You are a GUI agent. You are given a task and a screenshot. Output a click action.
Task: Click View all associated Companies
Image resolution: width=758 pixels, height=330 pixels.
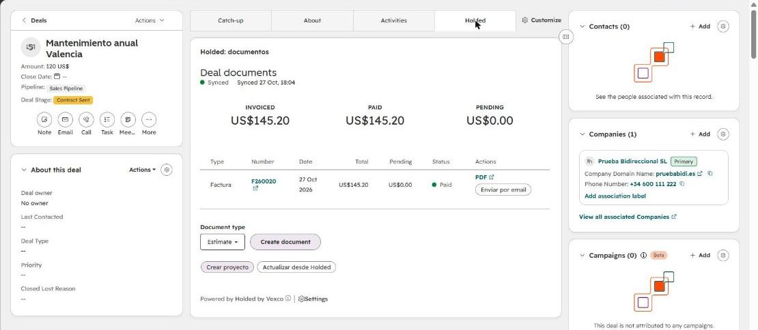(x=628, y=217)
